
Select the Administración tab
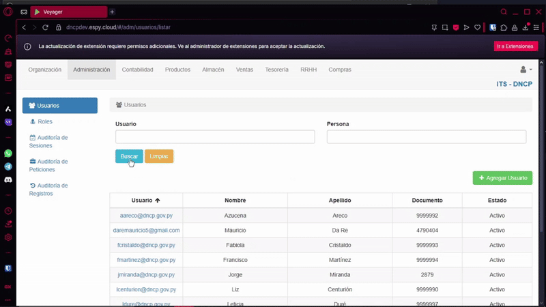pos(91,70)
